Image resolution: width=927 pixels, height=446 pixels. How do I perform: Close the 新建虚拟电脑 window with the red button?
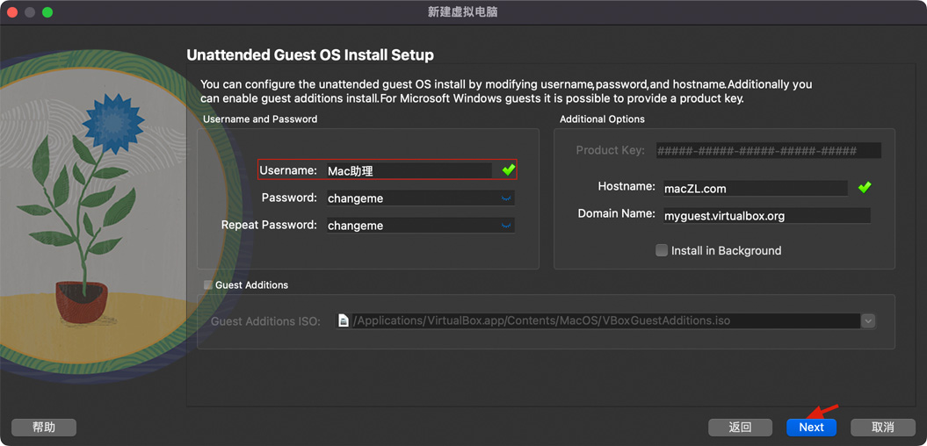12,12
